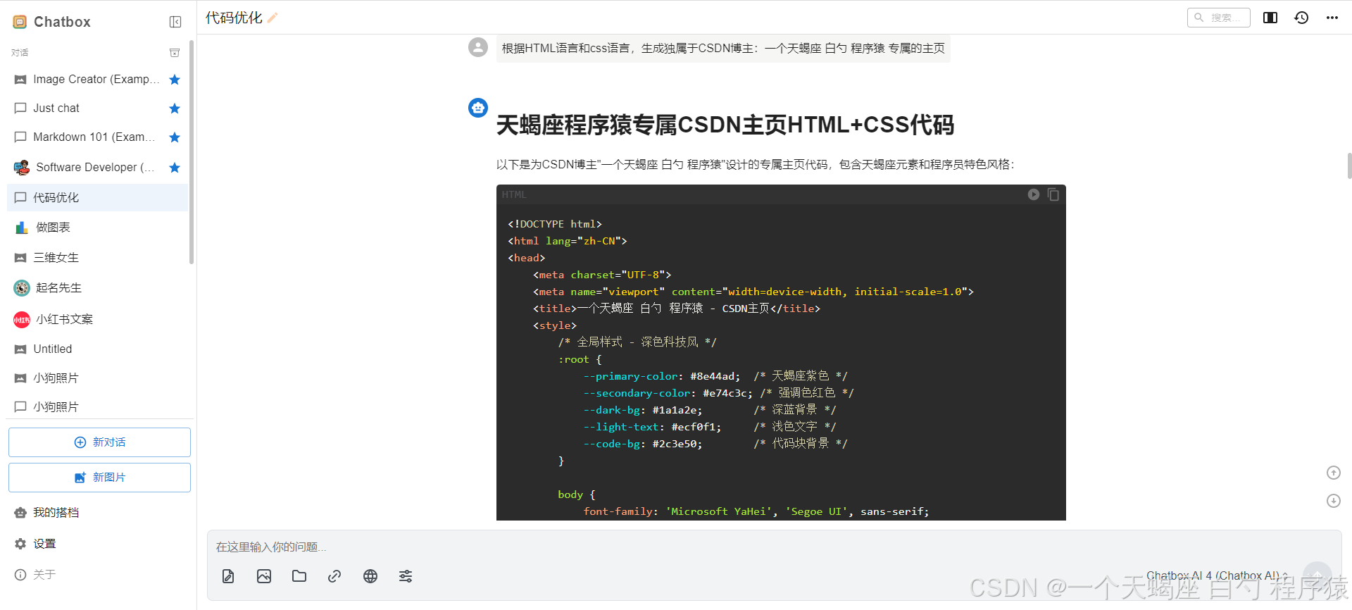The width and height of the screenshot is (1352, 610).
Task: Open 我的搭档 section
Action: (97, 513)
